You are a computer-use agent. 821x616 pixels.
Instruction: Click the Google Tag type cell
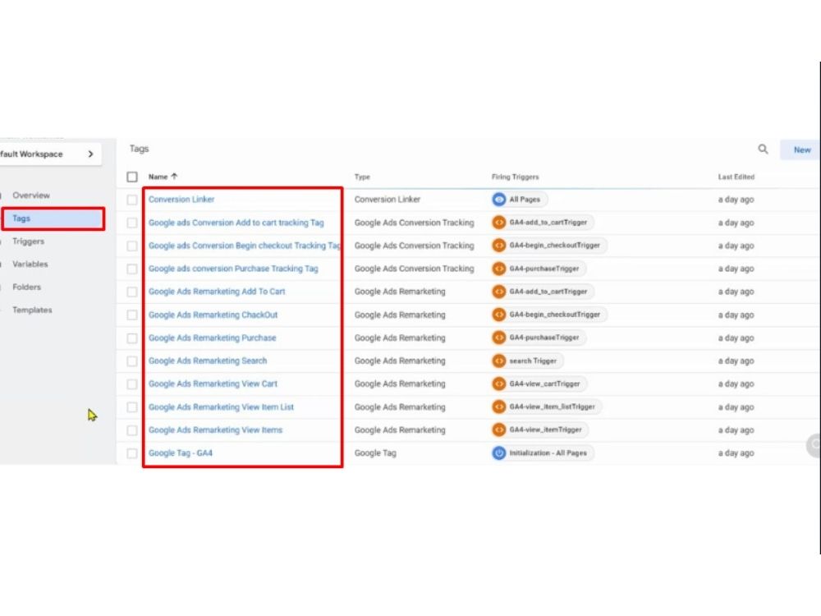coord(375,453)
